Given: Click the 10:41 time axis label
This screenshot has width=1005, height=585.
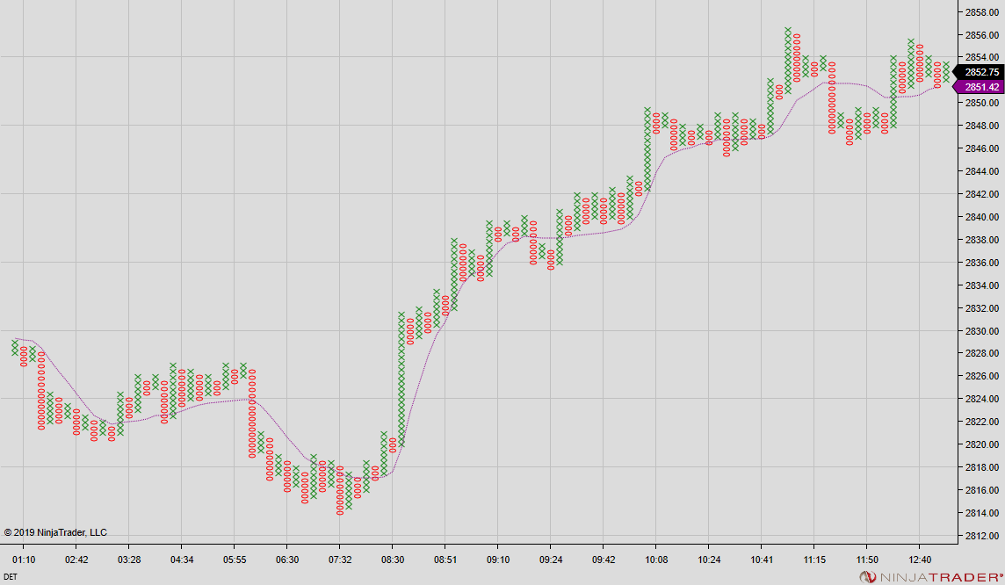Looking at the screenshot, I should pyautogui.click(x=762, y=560).
